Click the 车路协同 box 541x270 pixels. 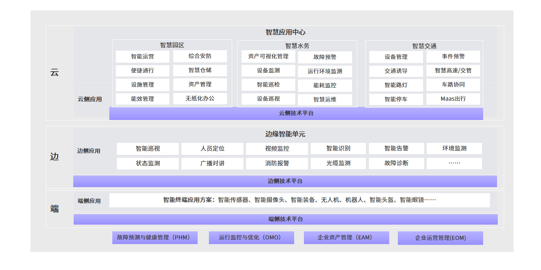(x=453, y=85)
